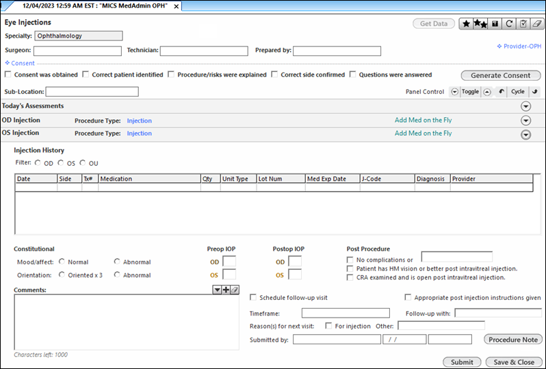The image size is (546, 369).
Task: Click the Comments text area
Action: [x=127, y=322]
